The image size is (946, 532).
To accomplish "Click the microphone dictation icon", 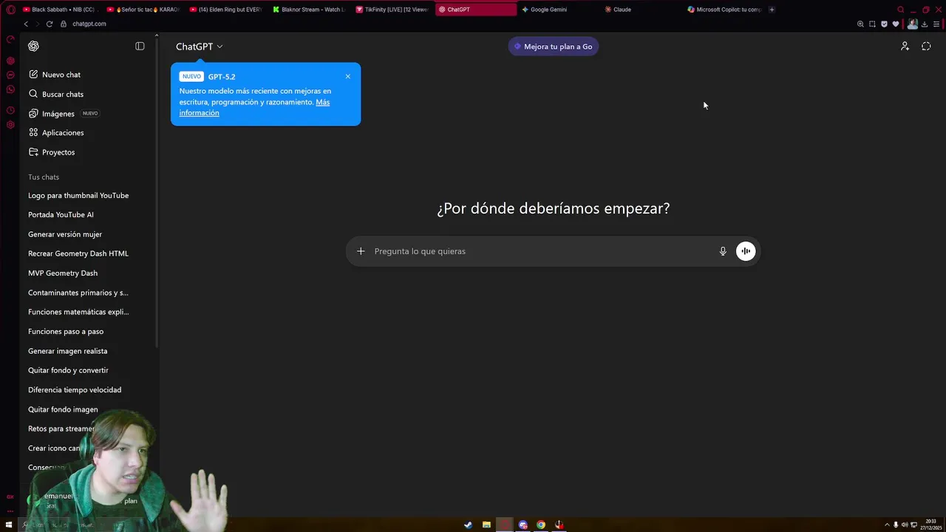I will (723, 251).
